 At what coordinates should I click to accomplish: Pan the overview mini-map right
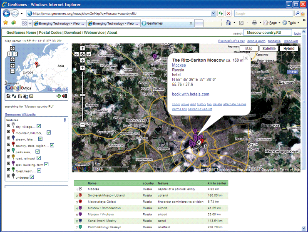[x=15, y=54]
